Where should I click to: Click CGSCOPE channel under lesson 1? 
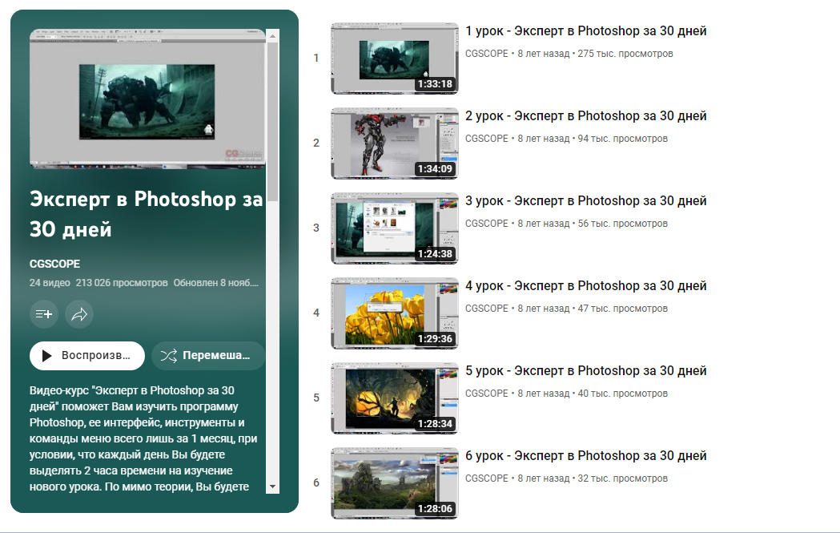pyautogui.click(x=486, y=54)
